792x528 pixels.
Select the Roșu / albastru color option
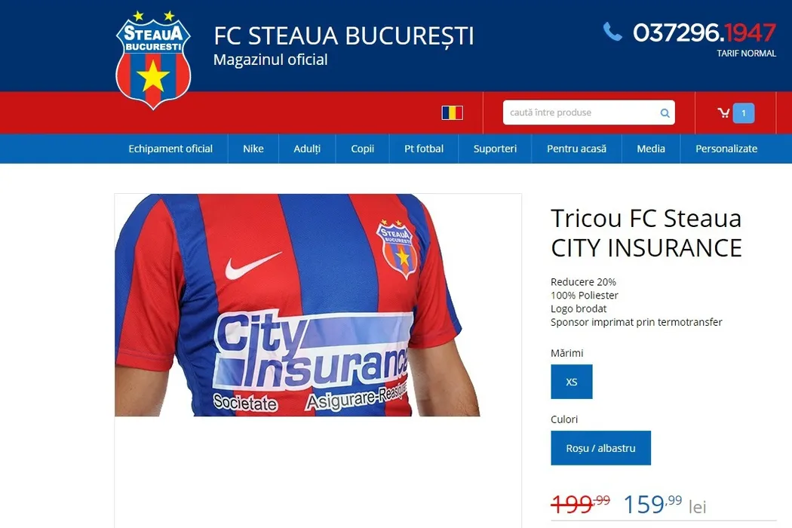(x=600, y=447)
